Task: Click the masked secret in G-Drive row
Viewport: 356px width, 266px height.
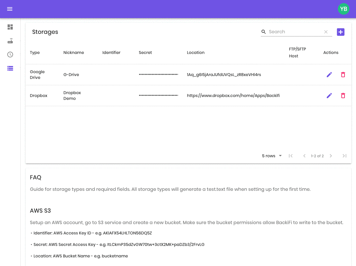Action: tap(159, 75)
